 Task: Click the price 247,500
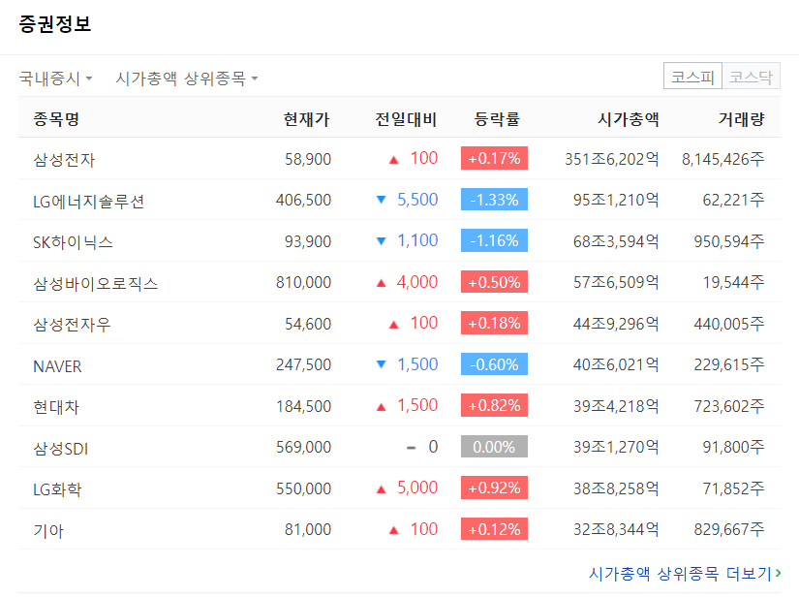click(304, 365)
